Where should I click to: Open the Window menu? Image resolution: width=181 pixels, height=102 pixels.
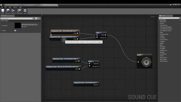point(15,7)
